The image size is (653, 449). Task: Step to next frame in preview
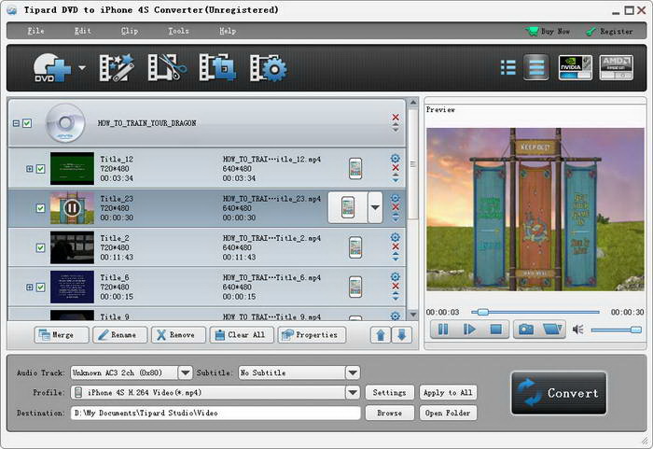tap(469, 330)
